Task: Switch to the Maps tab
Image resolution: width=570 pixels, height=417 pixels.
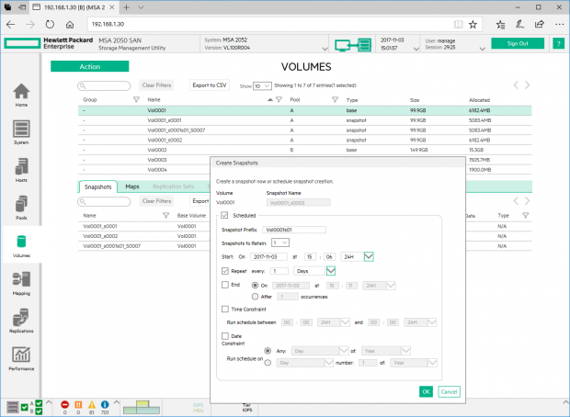Action: tap(132, 186)
